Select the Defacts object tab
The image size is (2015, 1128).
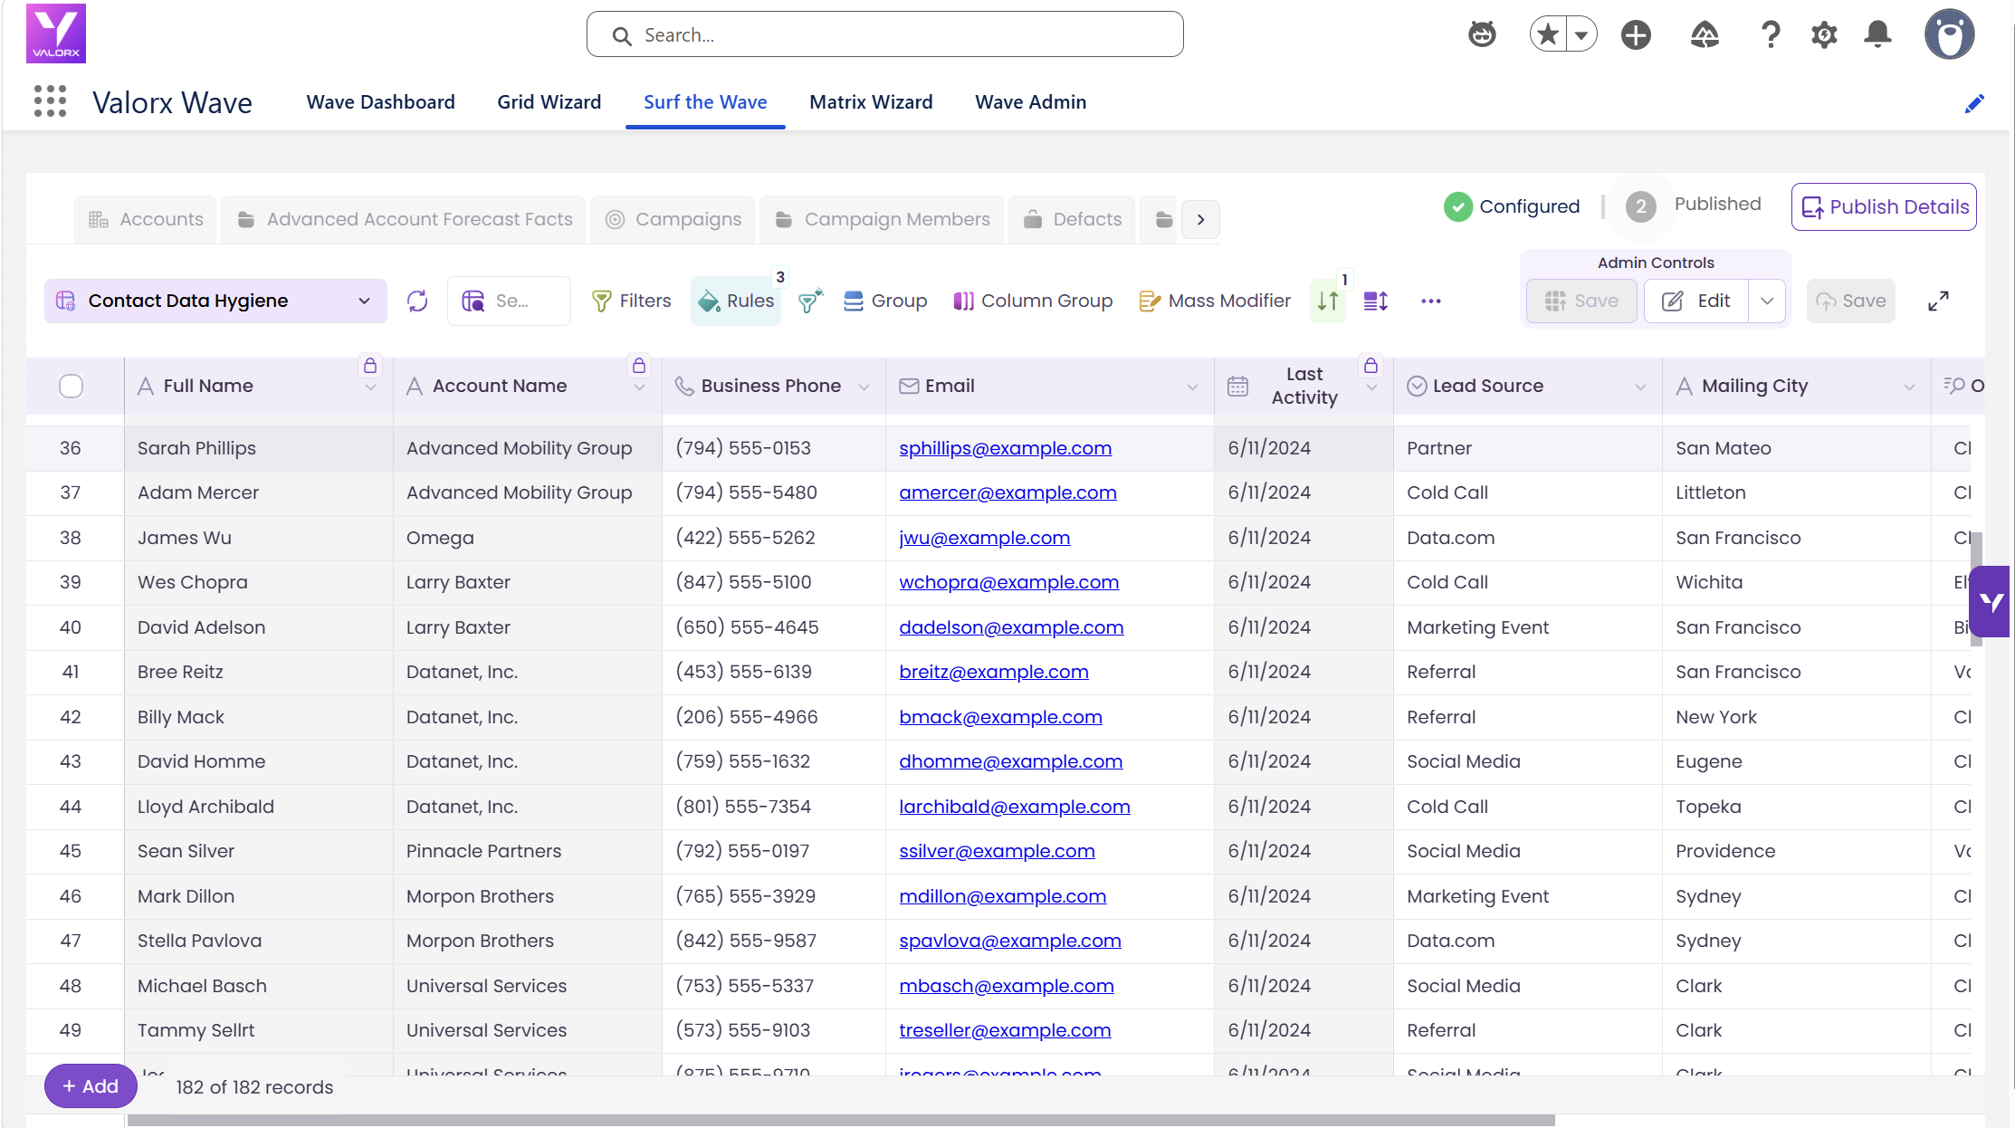(x=1072, y=220)
